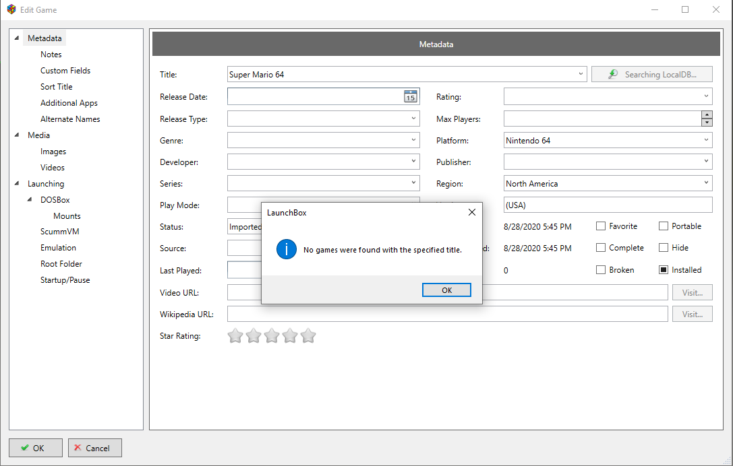Click the Metadata header banner
The height and width of the screenshot is (466, 733).
click(436, 44)
